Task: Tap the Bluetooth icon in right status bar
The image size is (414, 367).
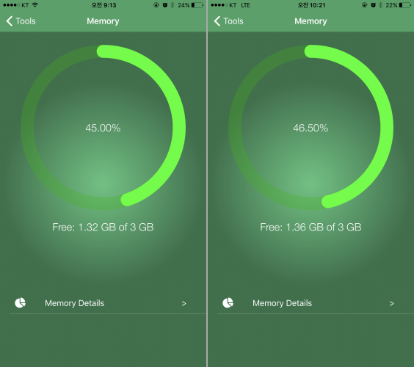Action: [380, 5]
